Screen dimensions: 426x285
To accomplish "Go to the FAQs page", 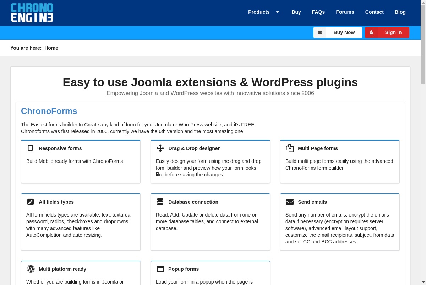I will pos(318,12).
